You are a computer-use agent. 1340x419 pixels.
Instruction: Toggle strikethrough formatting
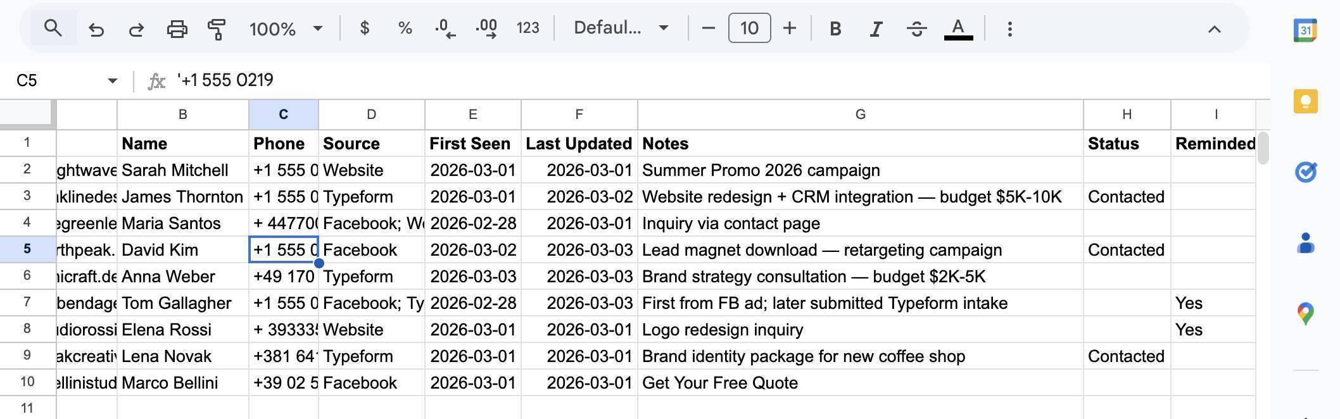click(x=916, y=28)
